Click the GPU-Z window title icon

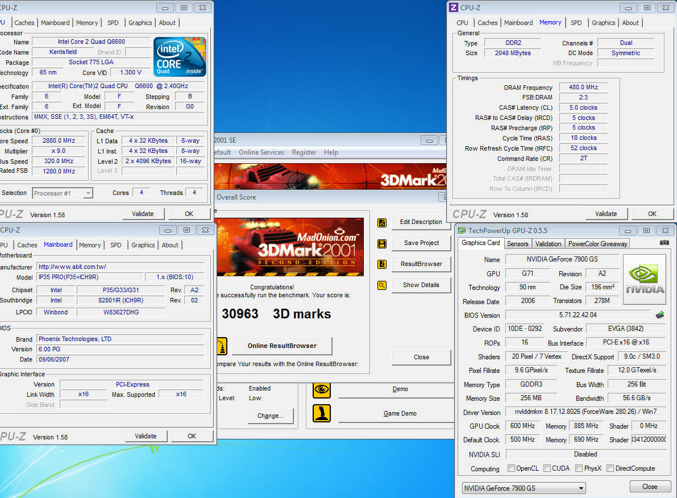click(x=462, y=231)
